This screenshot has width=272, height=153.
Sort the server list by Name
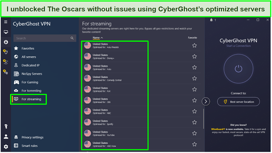pos(98,38)
